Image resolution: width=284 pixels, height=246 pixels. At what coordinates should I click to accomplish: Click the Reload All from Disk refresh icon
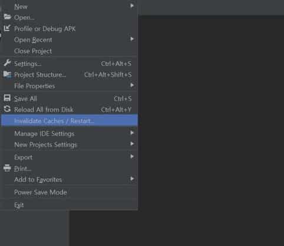click(x=7, y=109)
